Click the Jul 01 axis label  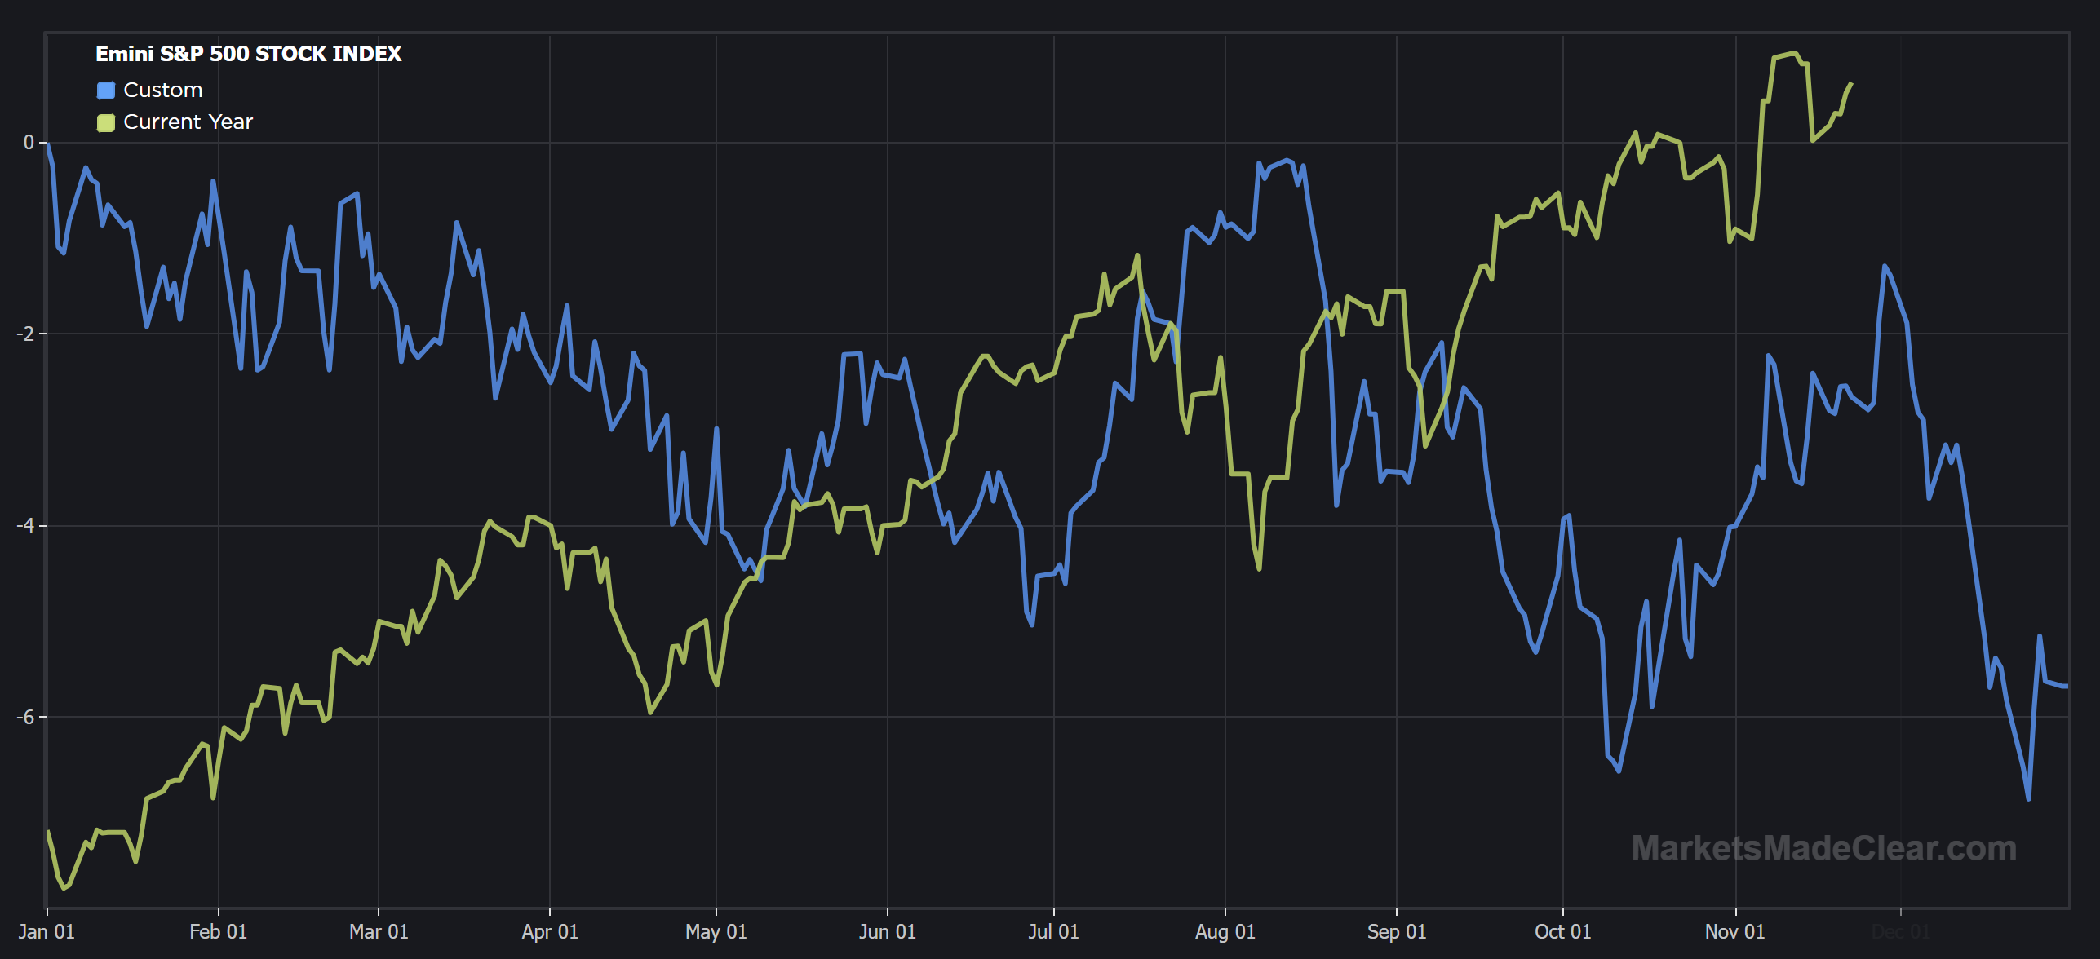[x=1054, y=931]
